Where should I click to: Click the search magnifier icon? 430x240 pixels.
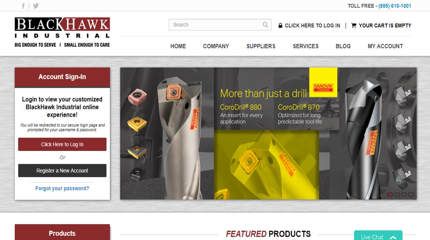pos(265,25)
